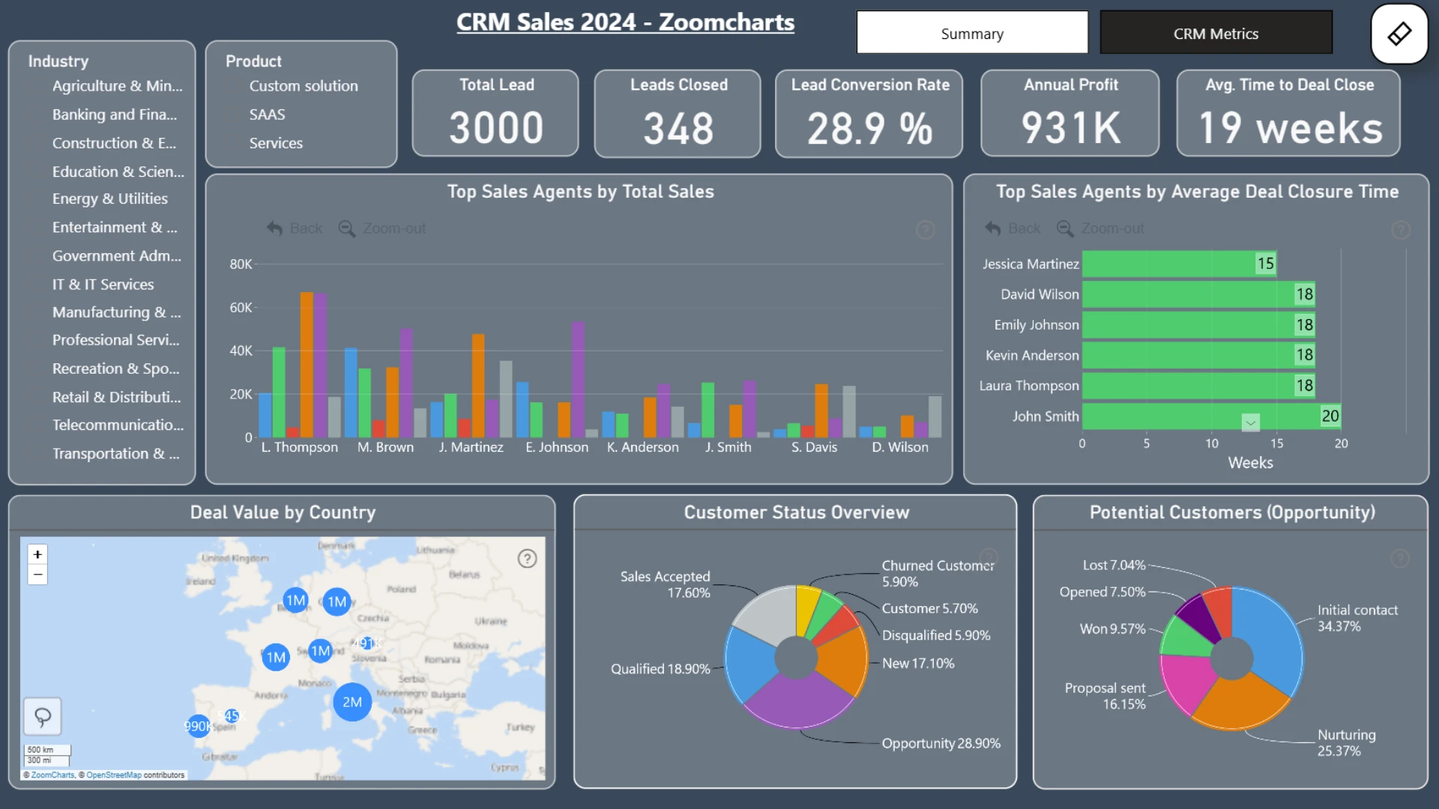Click M. Brown axis label
Viewport: 1439px width, 809px height.
click(x=385, y=447)
